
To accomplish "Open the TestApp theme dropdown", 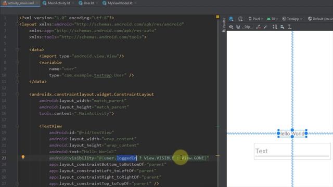I will pos(292,19).
